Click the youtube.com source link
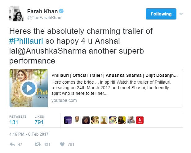 tap(64, 100)
